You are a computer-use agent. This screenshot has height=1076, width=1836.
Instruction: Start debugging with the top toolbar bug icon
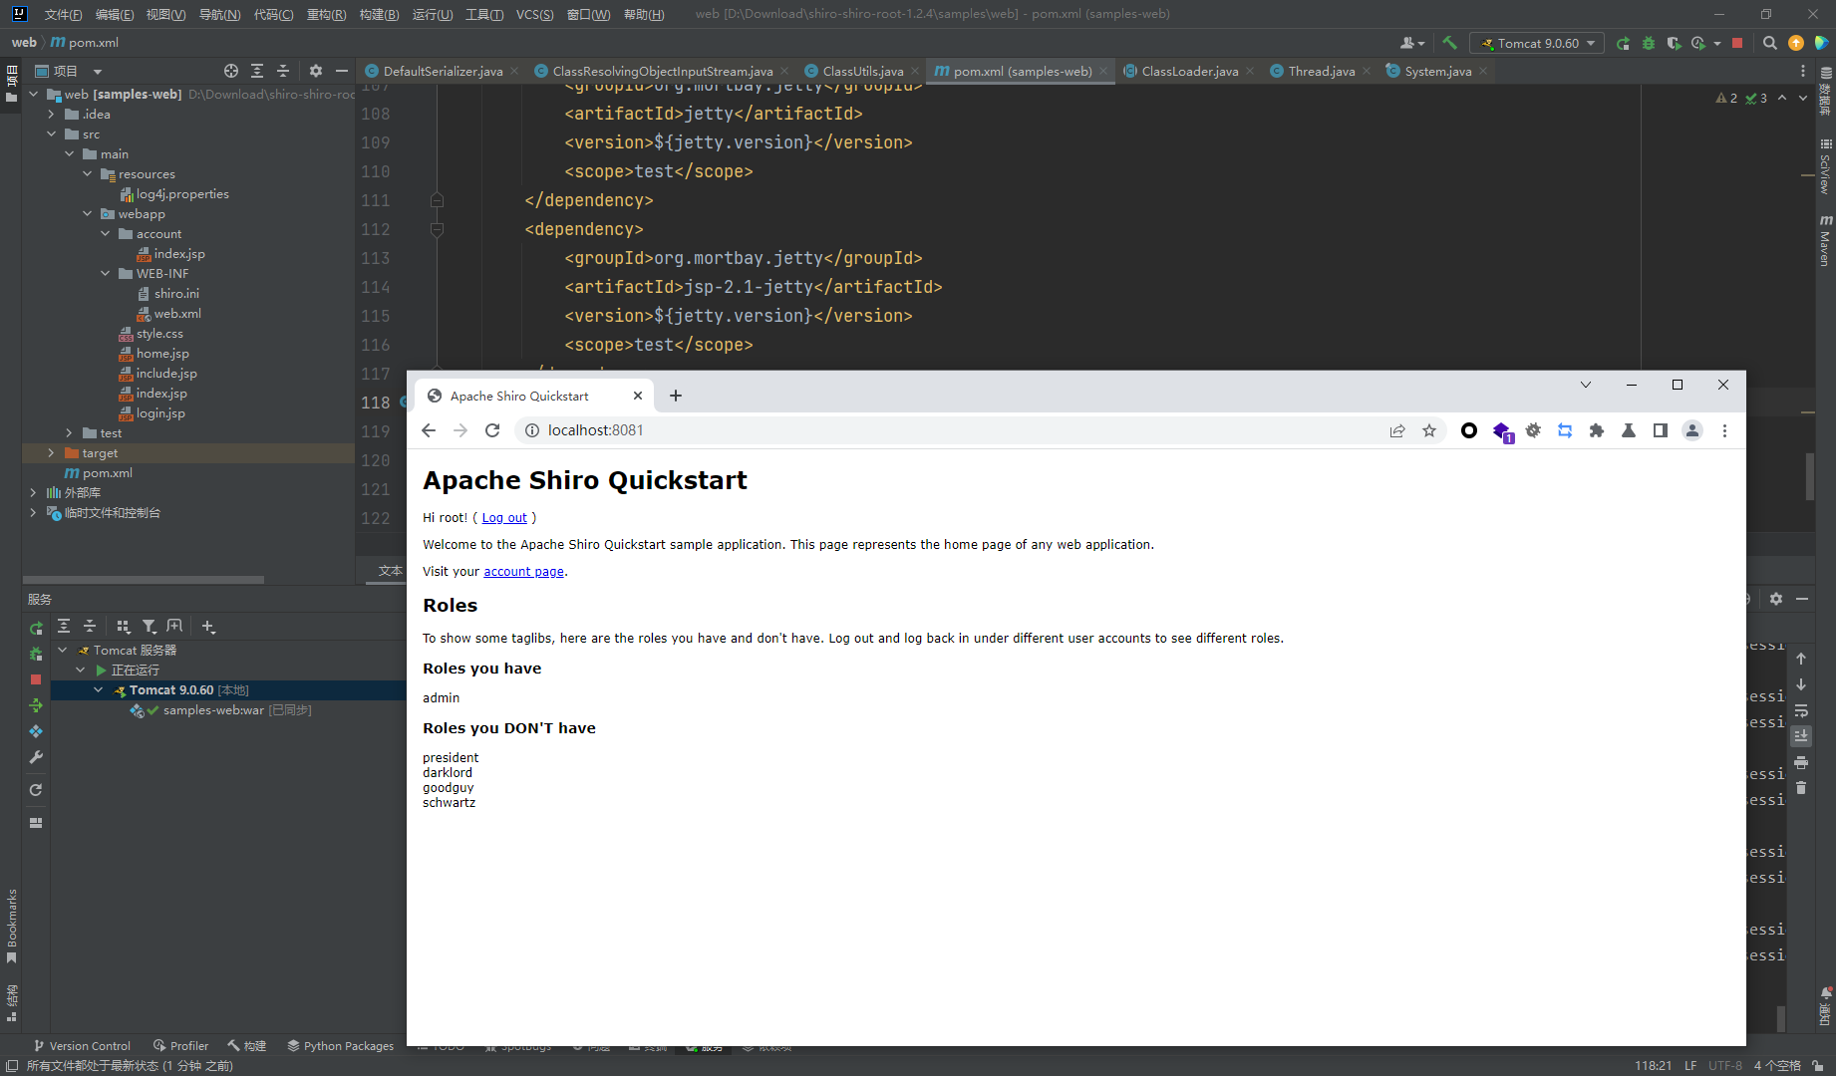(x=1649, y=43)
